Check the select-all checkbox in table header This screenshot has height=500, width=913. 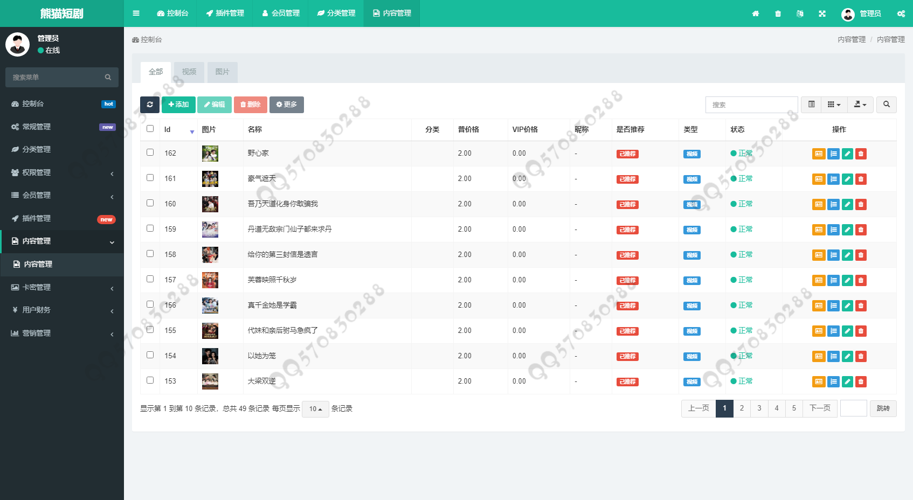coord(150,129)
